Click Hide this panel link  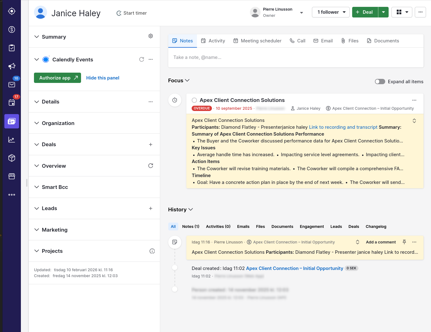103,78
